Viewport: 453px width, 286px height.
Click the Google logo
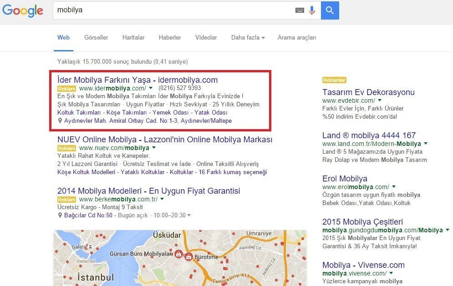pyautogui.click(x=23, y=10)
